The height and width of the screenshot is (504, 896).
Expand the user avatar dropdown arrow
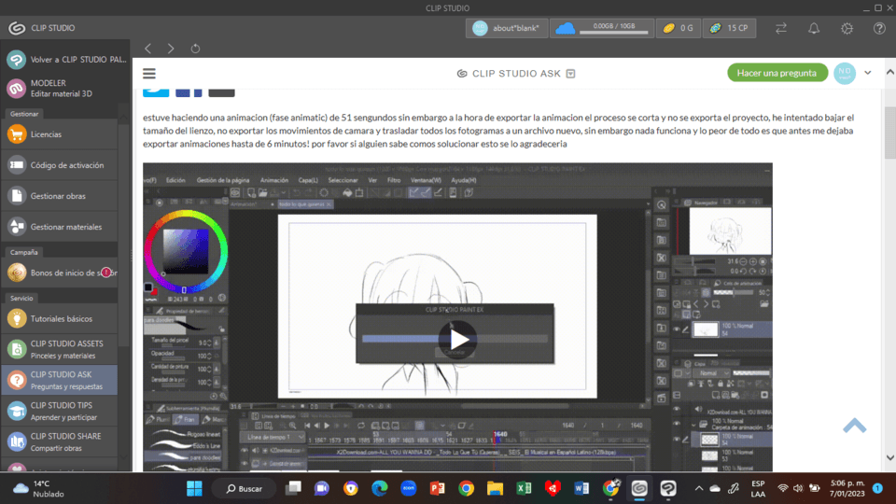[867, 73]
